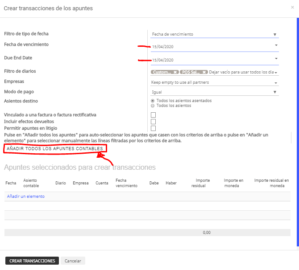This screenshot has height=270, width=299.
Task: Select Todos los asientos radio option
Action: 153,106
